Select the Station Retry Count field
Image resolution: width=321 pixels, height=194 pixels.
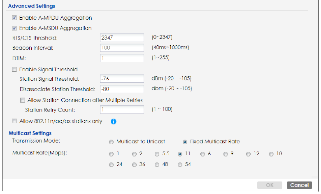[x=121, y=110]
